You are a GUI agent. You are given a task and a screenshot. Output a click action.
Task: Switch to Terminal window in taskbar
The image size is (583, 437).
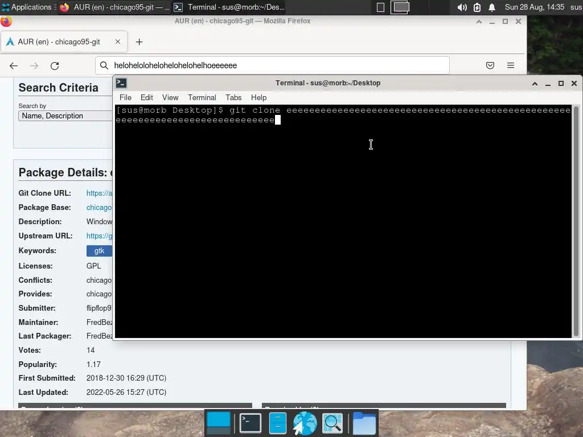(x=230, y=7)
